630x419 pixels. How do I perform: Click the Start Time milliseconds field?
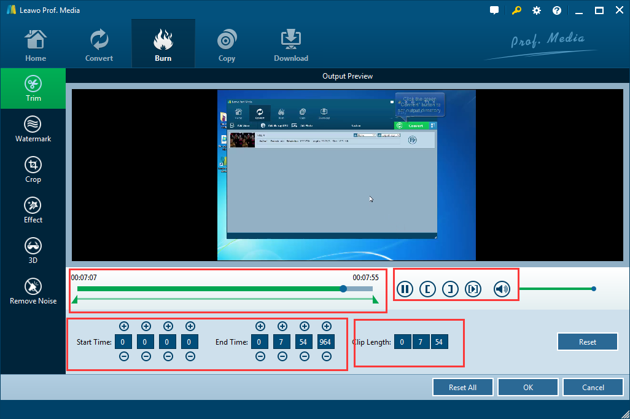tap(190, 342)
